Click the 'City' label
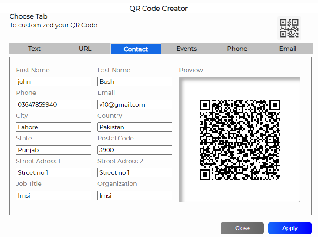318x237 pixels. coord(22,116)
